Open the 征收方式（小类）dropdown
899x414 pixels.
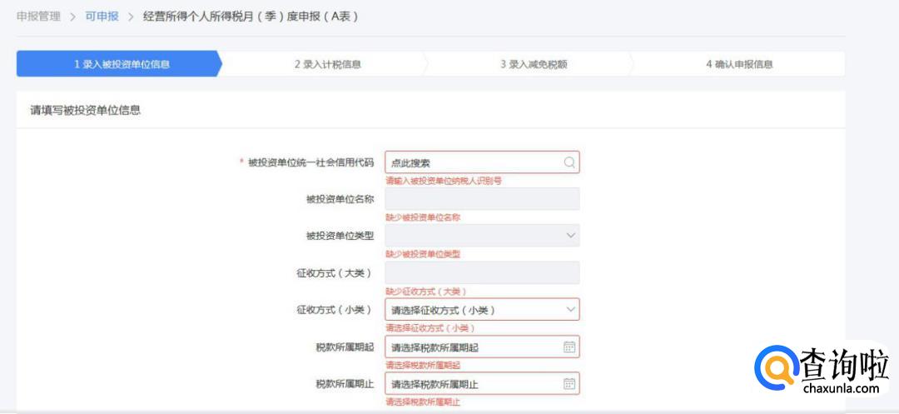coord(571,310)
